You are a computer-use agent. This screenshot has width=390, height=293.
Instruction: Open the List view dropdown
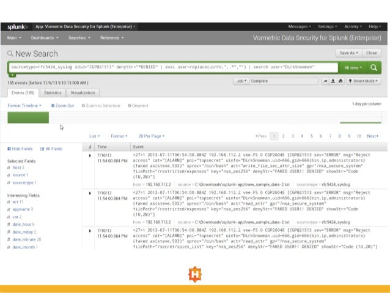point(95,136)
